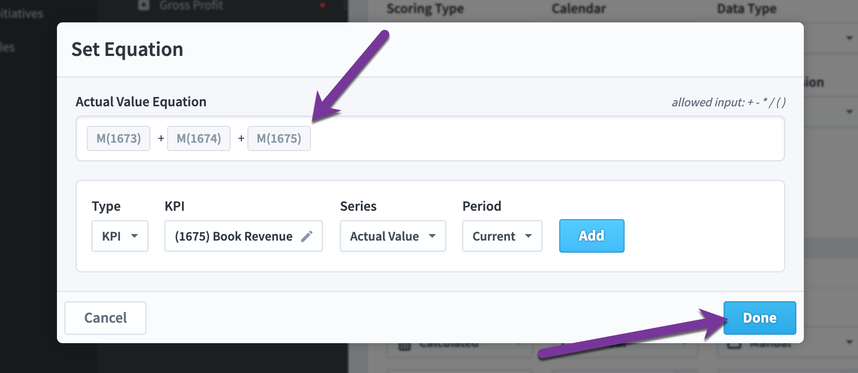
Task: Click the Scoring Type column header
Action: pyautogui.click(x=425, y=9)
